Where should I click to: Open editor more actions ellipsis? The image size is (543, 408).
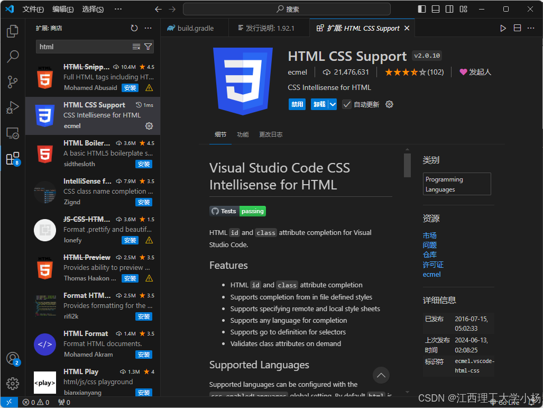[531, 28]
